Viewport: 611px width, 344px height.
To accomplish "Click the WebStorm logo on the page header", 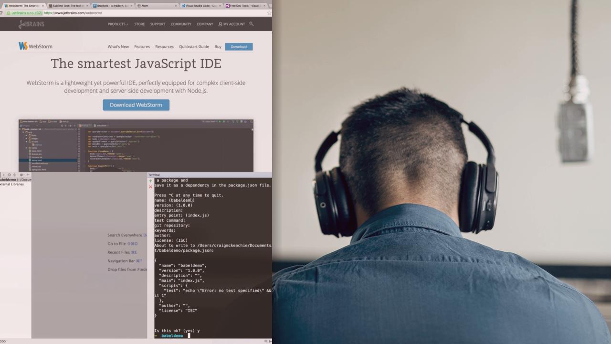I will (35, 46).
